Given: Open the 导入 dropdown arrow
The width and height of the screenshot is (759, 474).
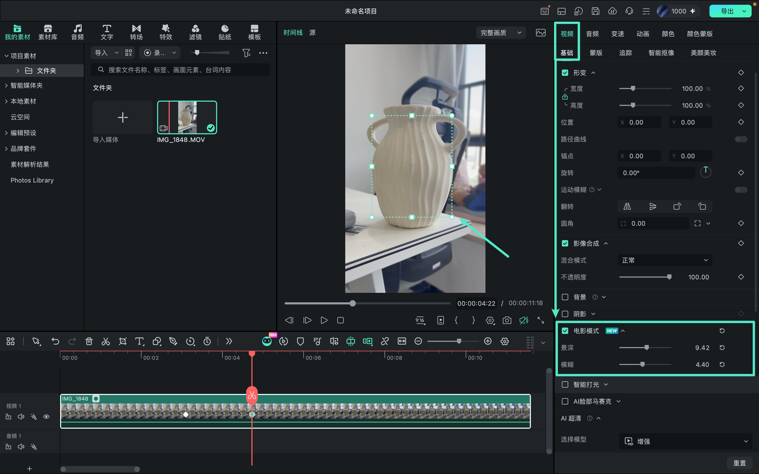Looking at the screenshot, I should (x=116, y=53).
